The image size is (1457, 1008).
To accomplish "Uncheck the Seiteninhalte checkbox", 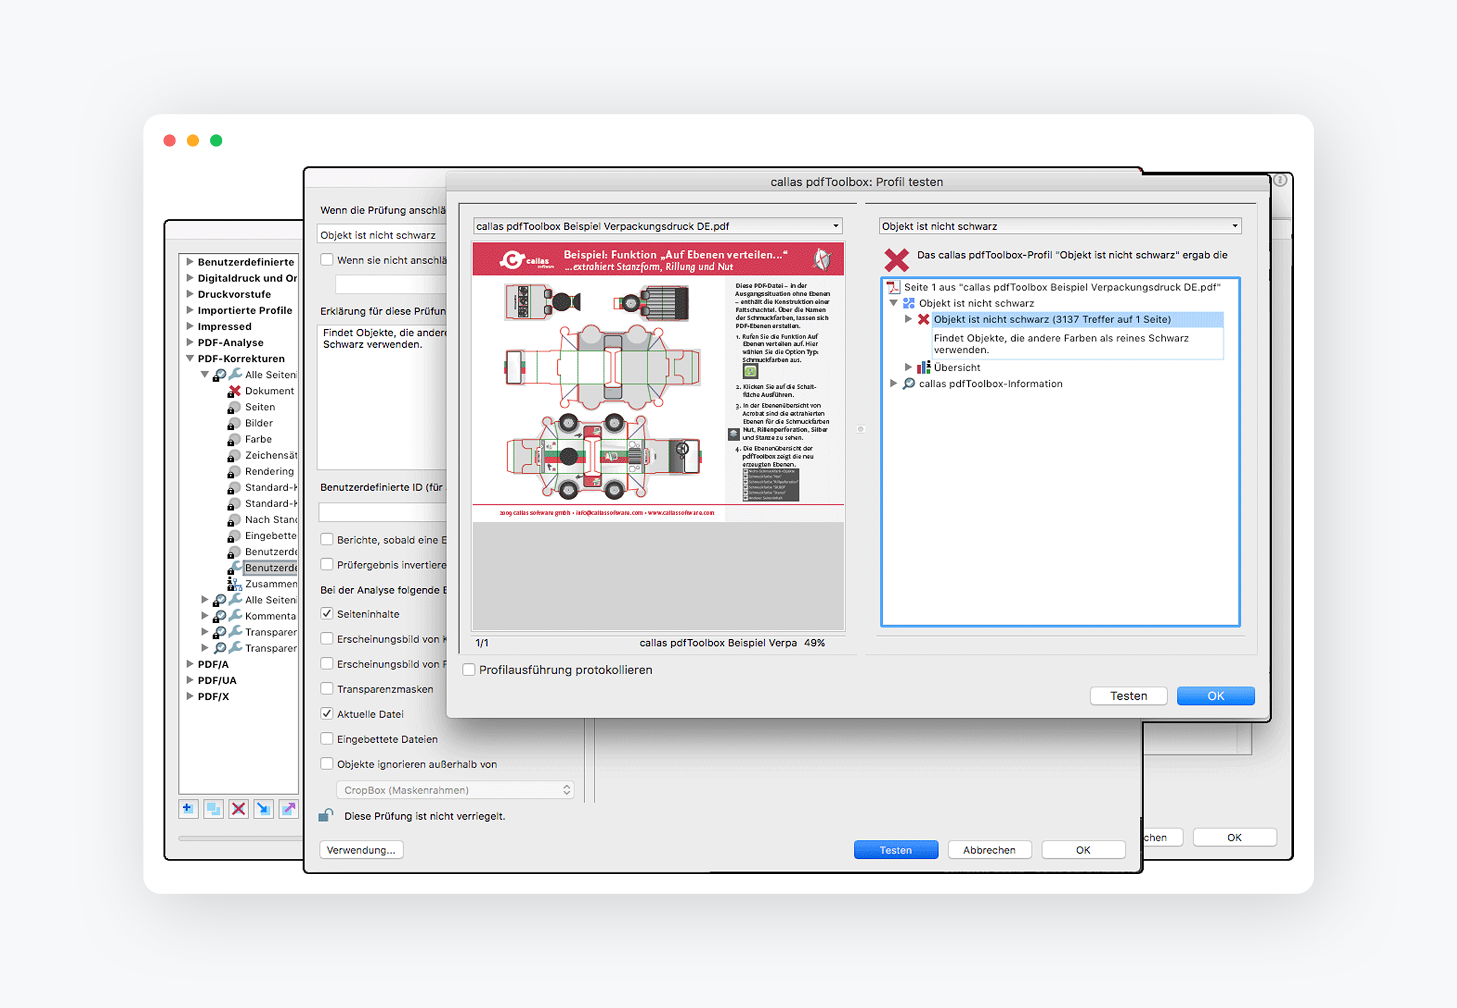I will point(327,613).
